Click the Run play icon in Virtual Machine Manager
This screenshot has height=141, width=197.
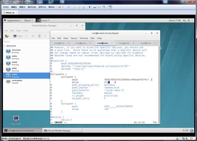click(27, 36)
